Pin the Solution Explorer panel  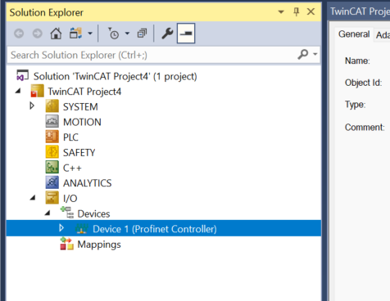click(297, 11)
